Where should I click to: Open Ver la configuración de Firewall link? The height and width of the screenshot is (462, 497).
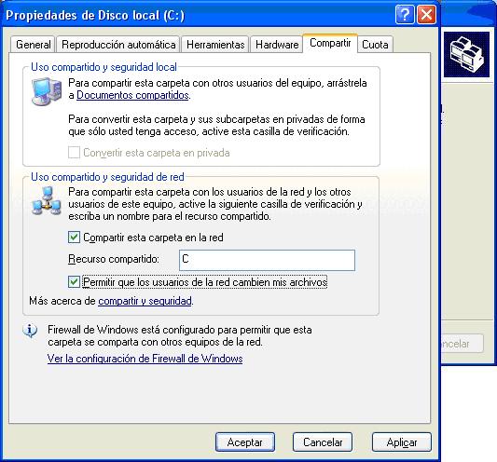[145, 359]
